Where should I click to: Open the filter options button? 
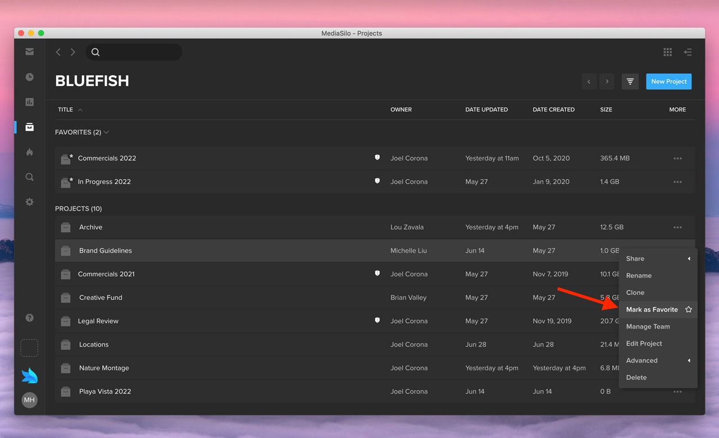click(x=630, y=81)
